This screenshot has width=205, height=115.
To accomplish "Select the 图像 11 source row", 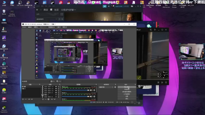I will point(50,95).
